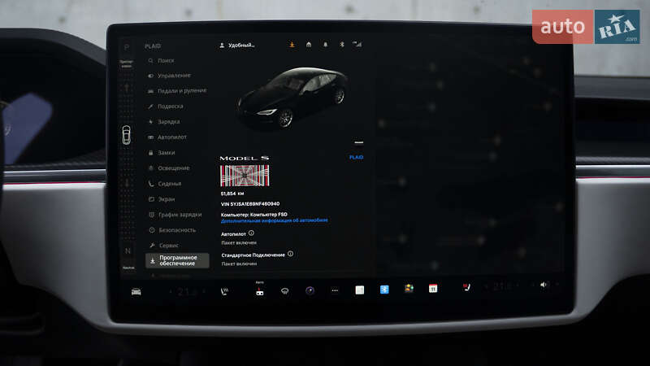Open the white square app icon
Viewport: 650px width, 366px height.
pyautogui.click(x=359, y=290)
